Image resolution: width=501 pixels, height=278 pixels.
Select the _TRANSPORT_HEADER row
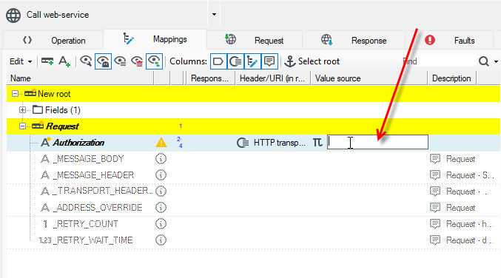coord(253,191)
